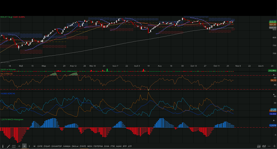Click the Σεπ 13 date on time axis
Screen dimensions: 277x149
(x=194, y=66)
